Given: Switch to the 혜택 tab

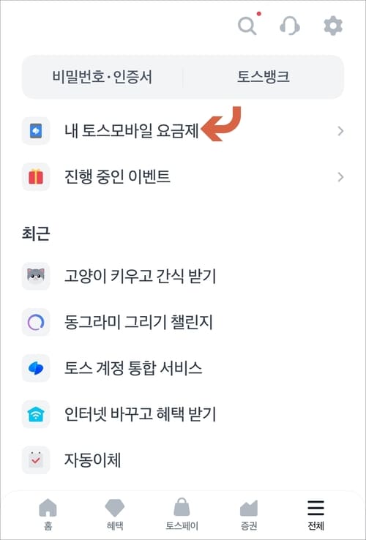Looking at the screenshot, I should [x=115, y=514].
